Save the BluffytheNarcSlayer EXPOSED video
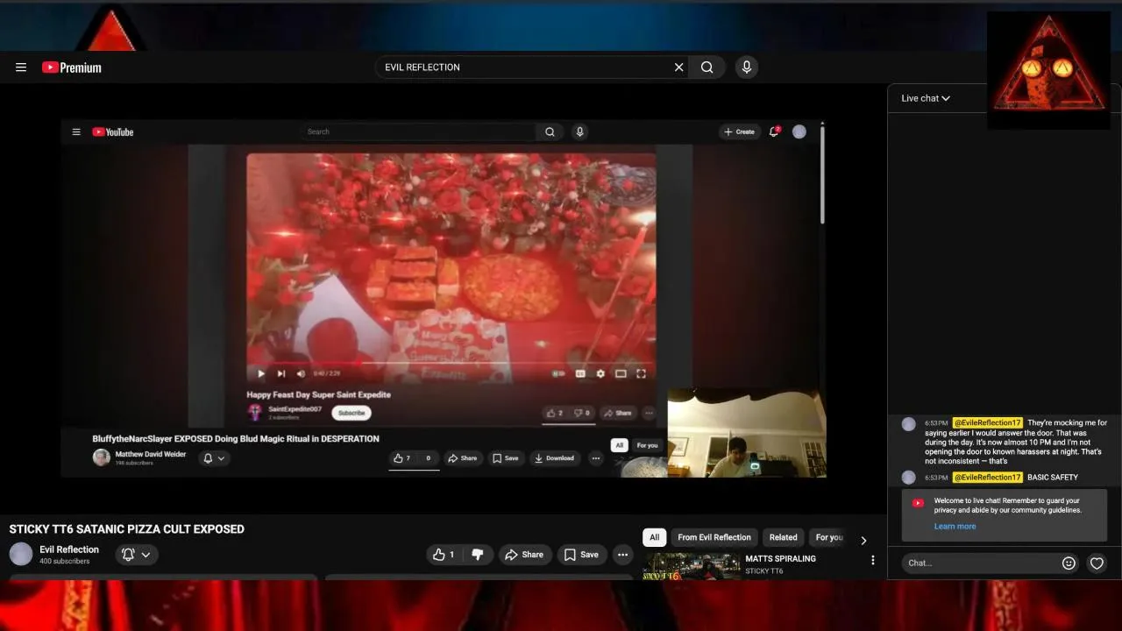 point(506,458)
